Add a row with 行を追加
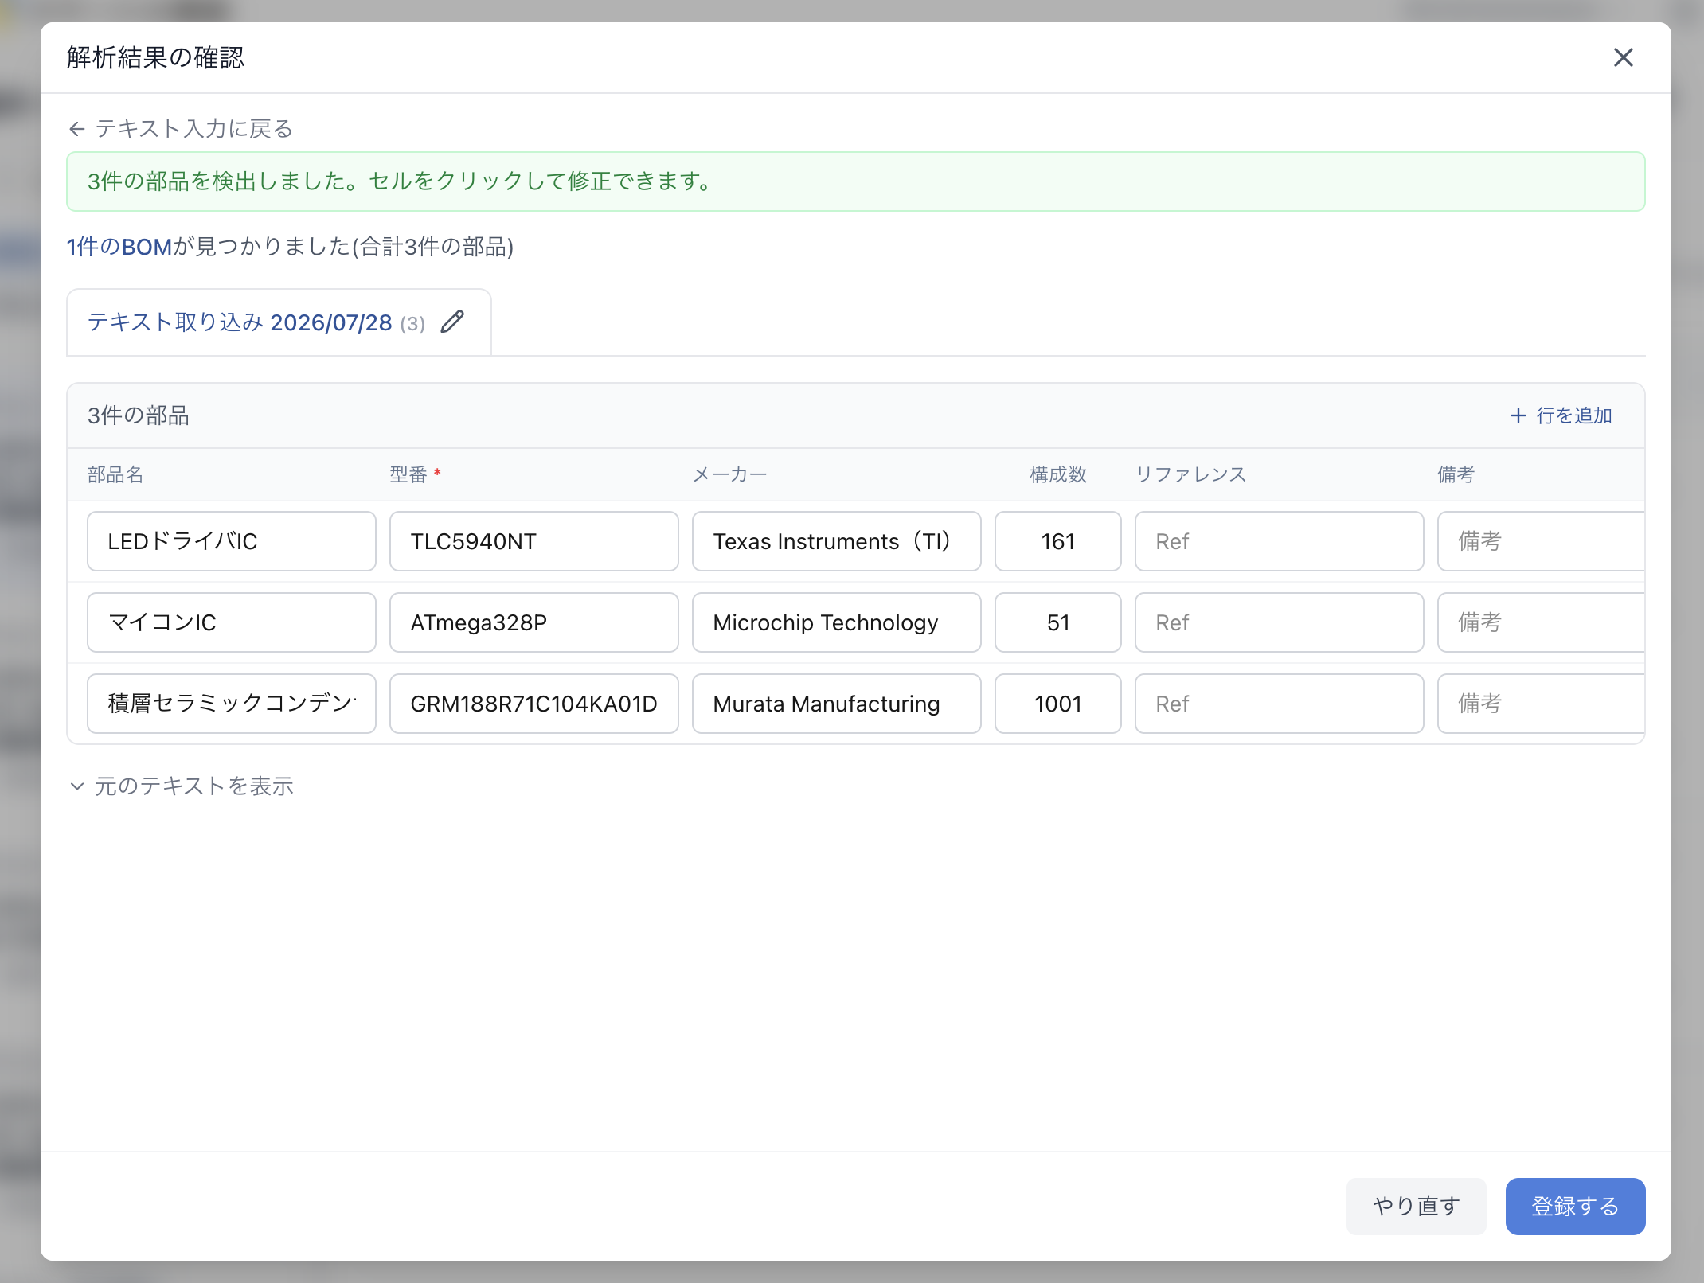The image size is (1704, 1283). click(1561, 415)
